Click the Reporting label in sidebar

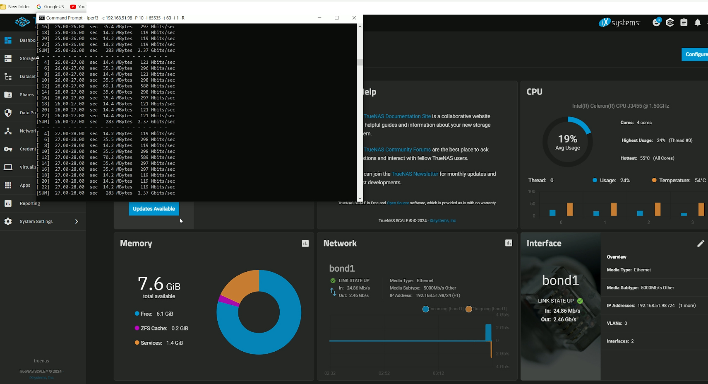click(x=30, y=203)
